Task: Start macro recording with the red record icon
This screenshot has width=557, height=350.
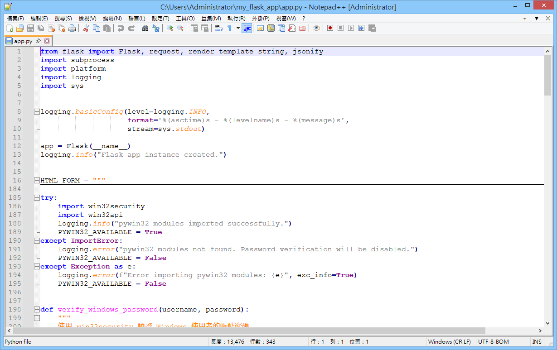Action: pyautogui.click(x=330, y=28)
